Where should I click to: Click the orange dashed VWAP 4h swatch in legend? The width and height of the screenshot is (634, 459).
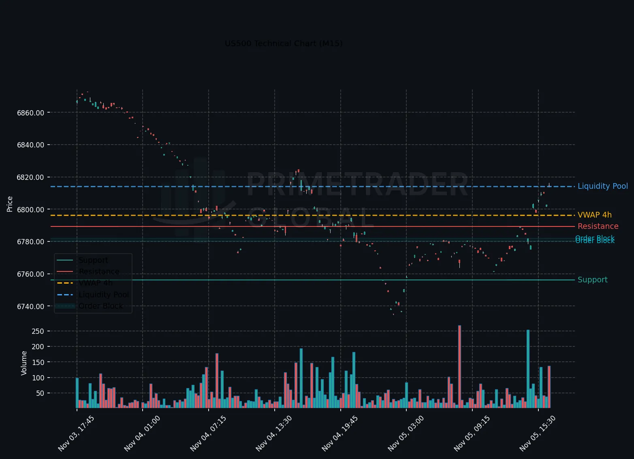point(65,283)
